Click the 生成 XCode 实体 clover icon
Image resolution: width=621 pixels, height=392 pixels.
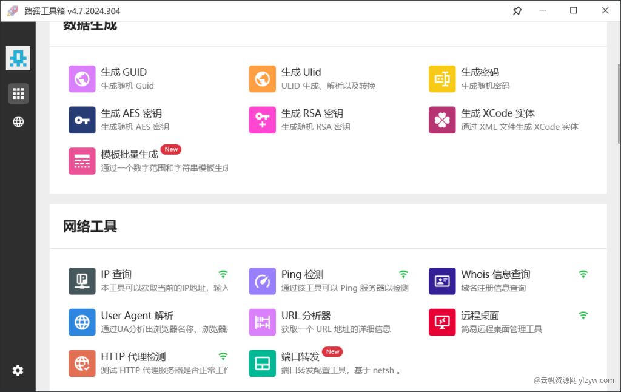(x=442, y=120)
